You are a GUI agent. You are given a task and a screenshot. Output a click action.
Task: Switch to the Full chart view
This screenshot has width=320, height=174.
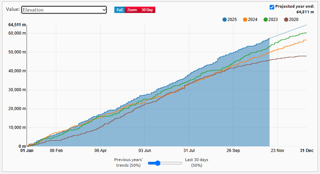[x=120, y=10]
